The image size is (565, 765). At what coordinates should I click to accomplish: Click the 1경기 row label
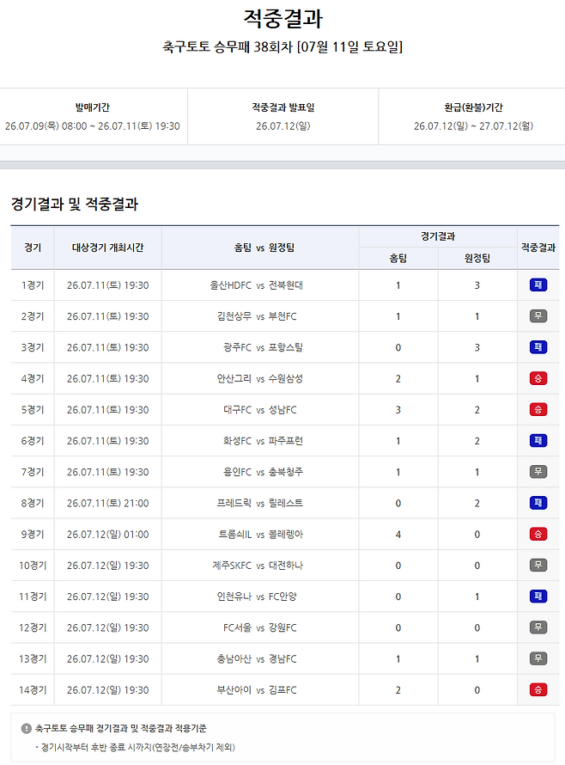tap(33, 285)
